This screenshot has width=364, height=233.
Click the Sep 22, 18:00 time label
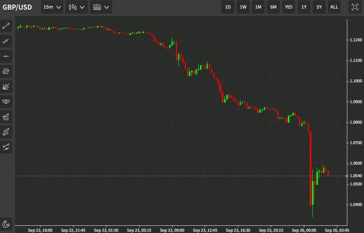[40, 230]
